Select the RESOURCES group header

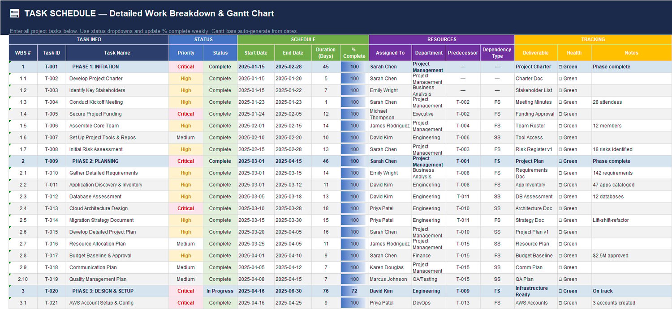[x=442, y=39]
